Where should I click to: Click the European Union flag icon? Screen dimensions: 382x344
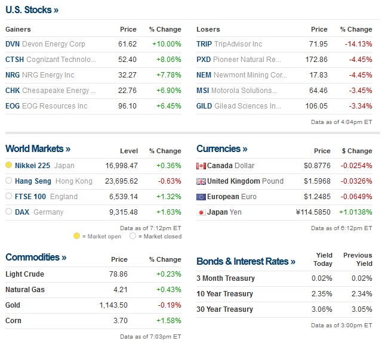click(201, 197)
